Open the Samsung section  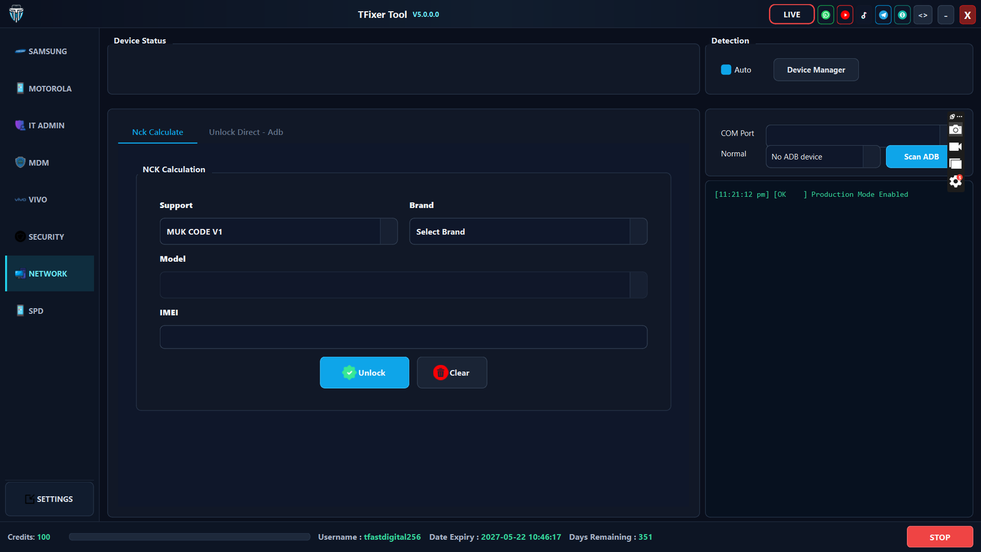[x=50, y=52]
